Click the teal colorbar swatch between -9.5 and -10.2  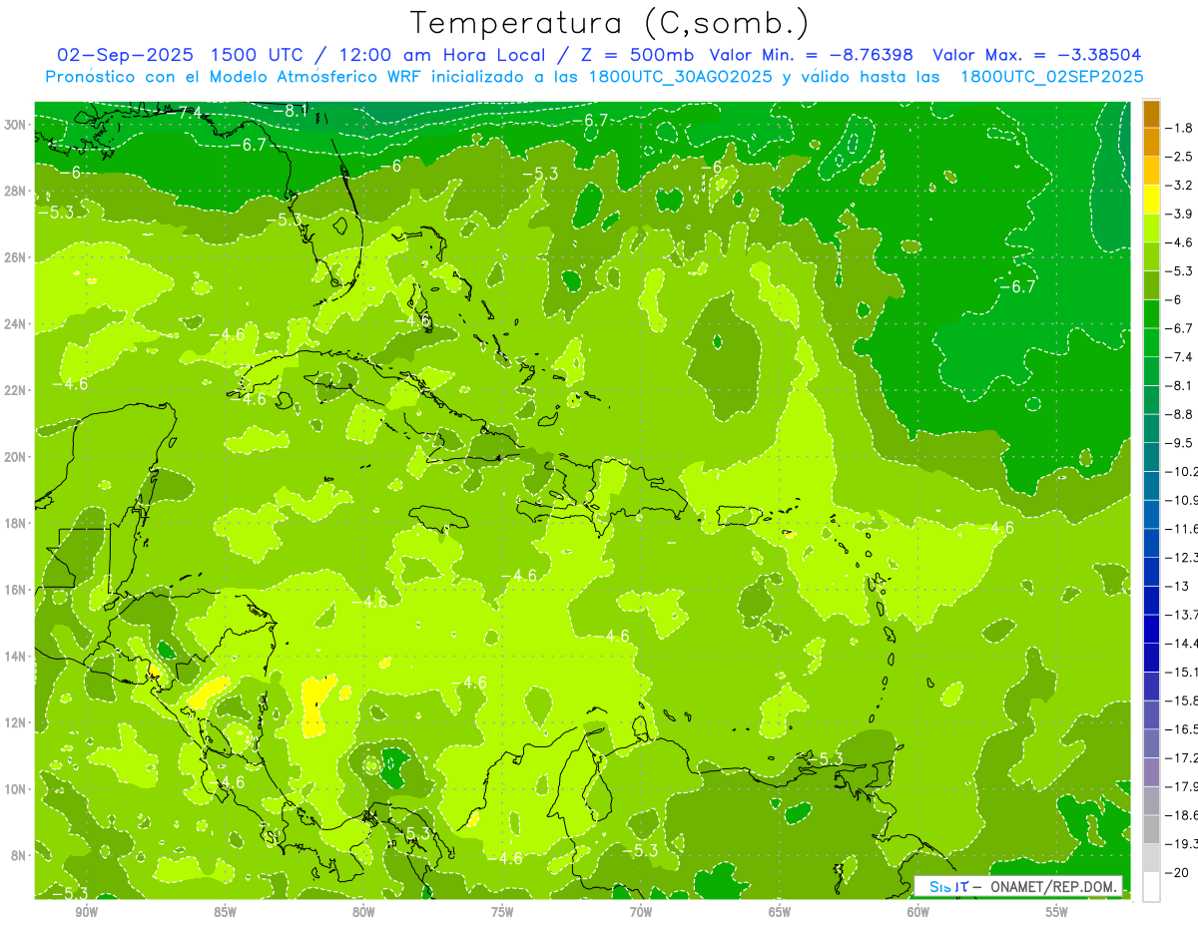(1151, 457)
